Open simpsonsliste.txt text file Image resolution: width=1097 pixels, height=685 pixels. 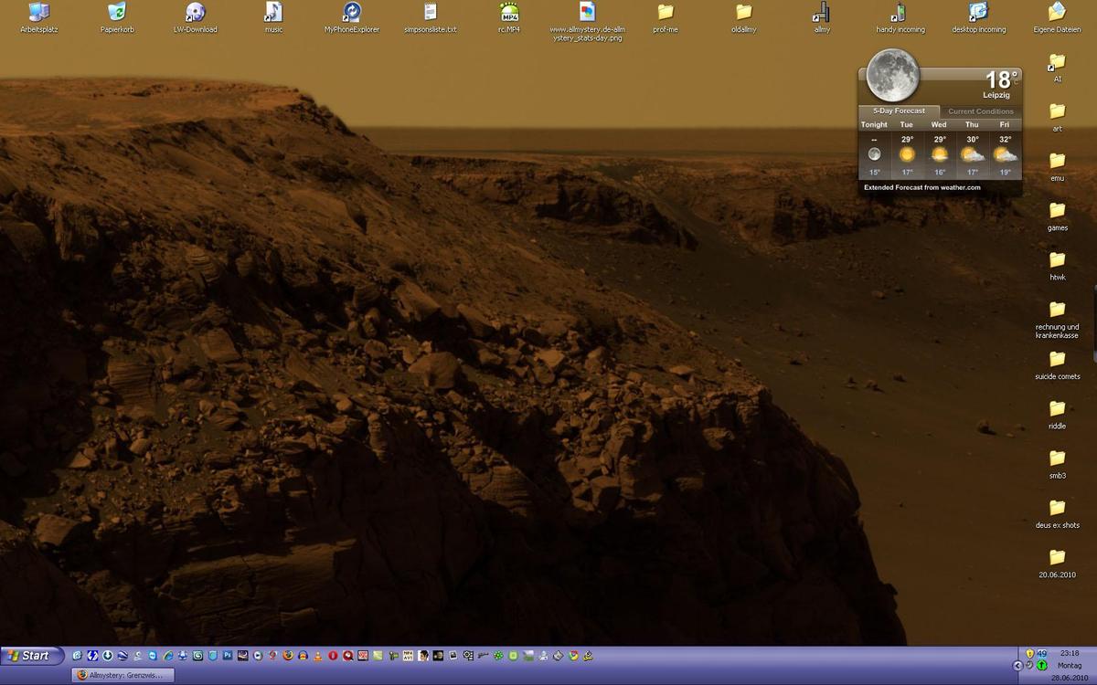coord(430,13)
